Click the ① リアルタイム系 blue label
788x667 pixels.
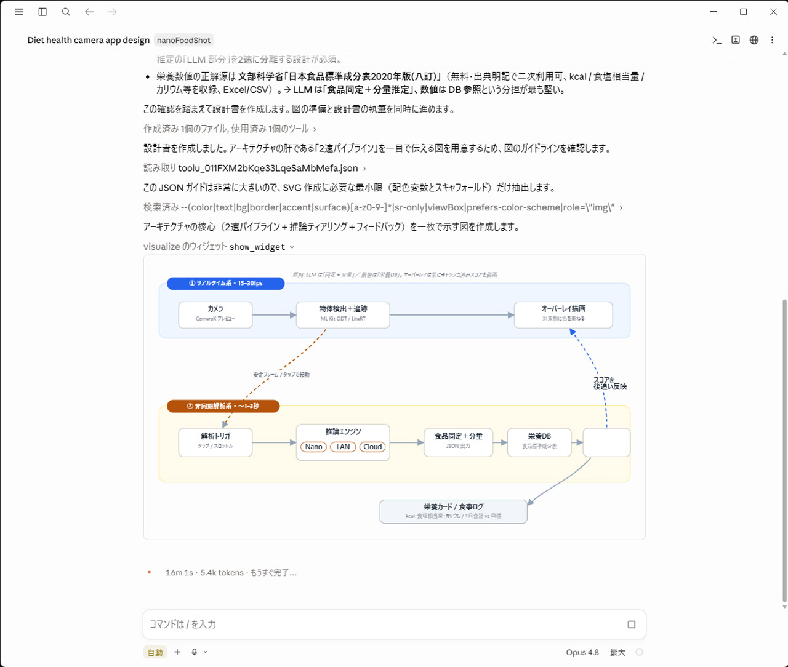click(225, 283)
